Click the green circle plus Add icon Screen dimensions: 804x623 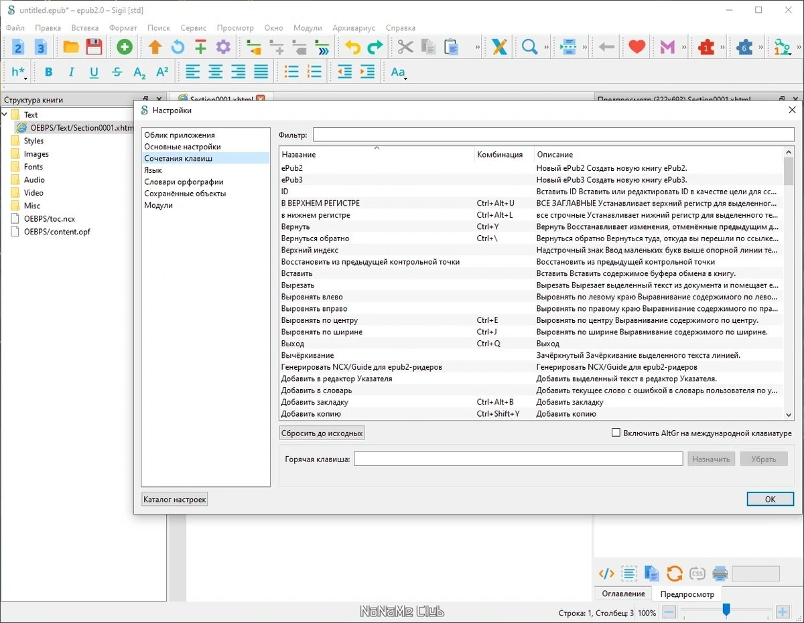tap(125, 47)
